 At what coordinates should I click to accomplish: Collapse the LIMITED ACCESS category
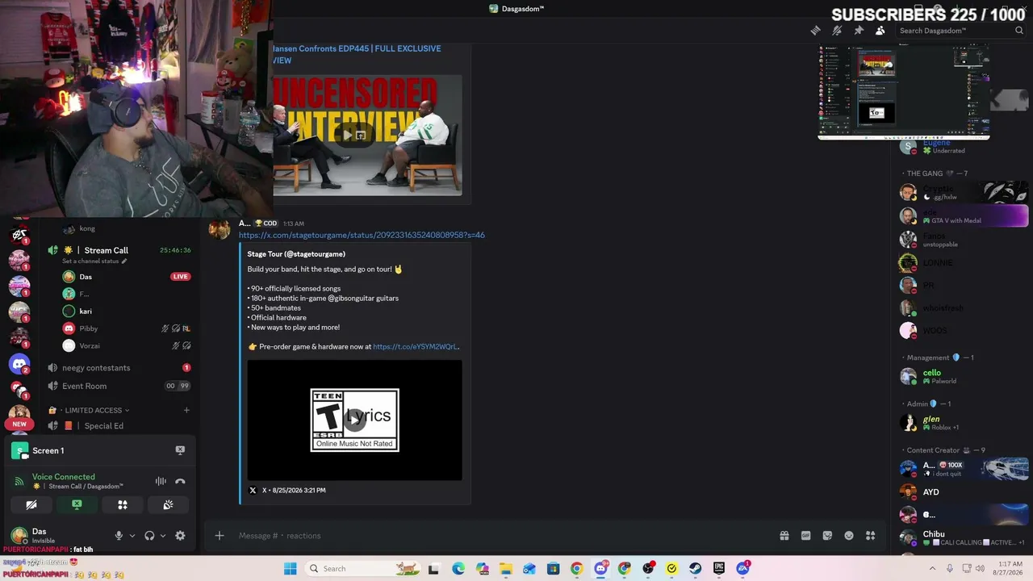pyautogui.click(x=93, y=410)
